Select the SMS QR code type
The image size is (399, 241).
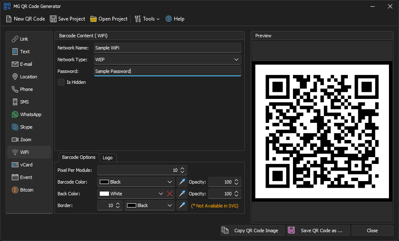tap(29, 102)
